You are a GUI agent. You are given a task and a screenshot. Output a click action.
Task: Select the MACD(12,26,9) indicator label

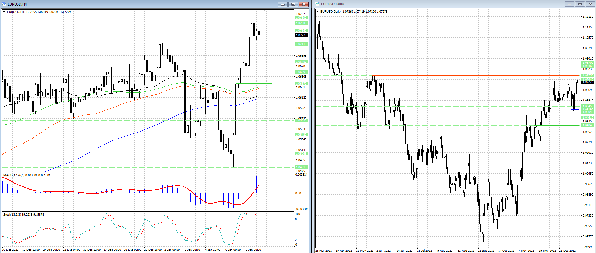point(27,175)
